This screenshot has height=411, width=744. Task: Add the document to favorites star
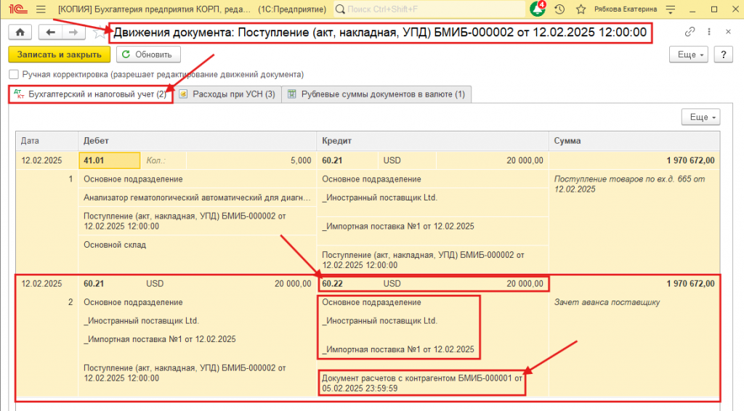pyautogui.click(x=99, y=32)
